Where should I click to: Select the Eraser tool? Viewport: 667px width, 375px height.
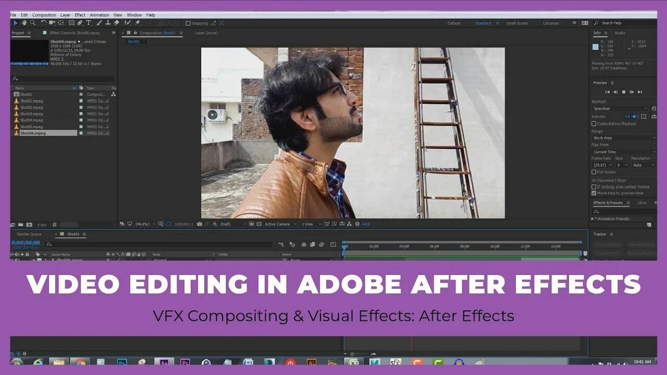coord(116,23)
